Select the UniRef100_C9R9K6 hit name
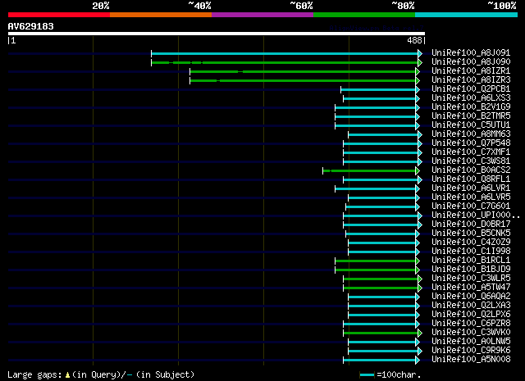This screenshot has width=525, height=381. pos(471,350)
